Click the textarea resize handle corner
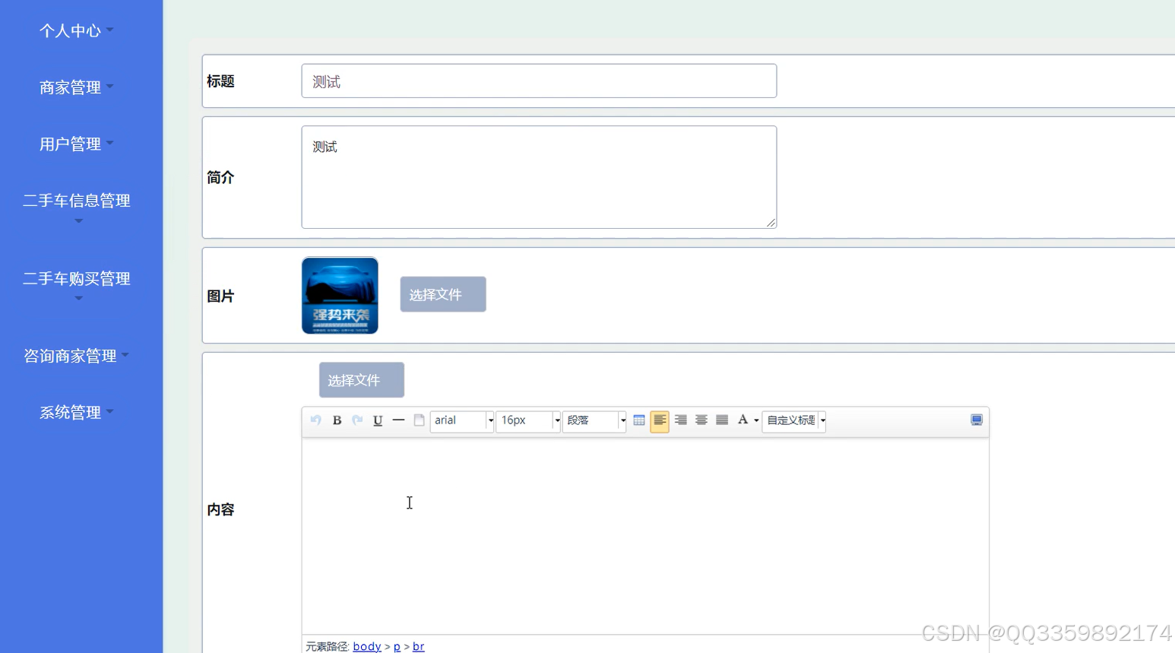 click(771, 223)
